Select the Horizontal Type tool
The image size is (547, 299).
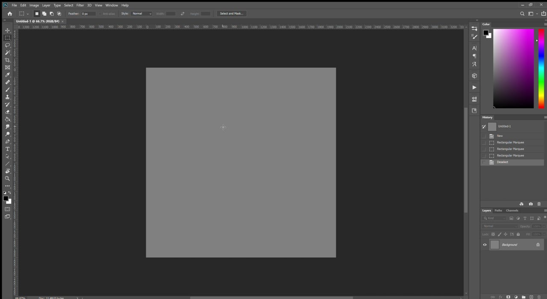pyautogui.click(x=7, y=149)
